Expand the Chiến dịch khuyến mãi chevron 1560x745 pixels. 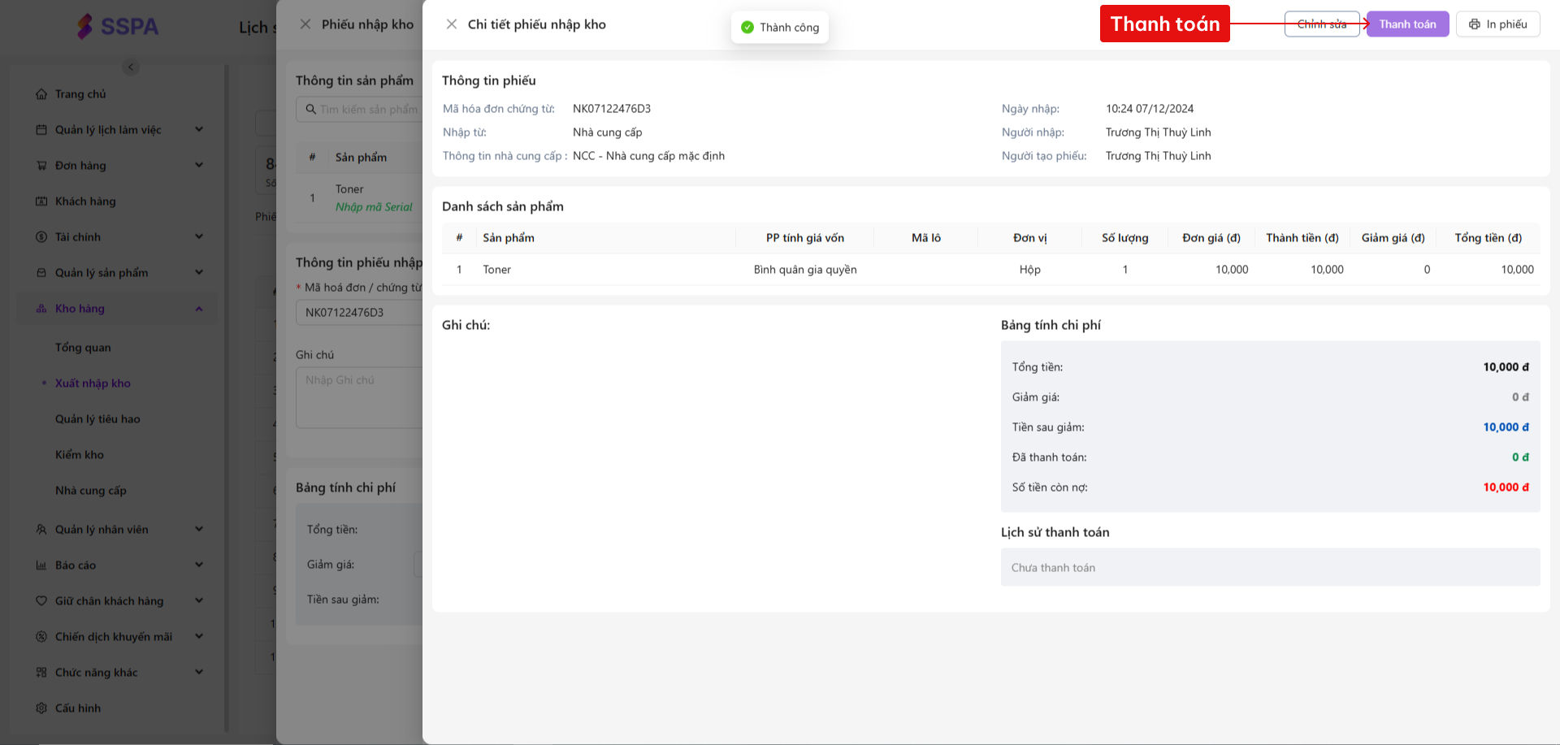tap(199, 637)
